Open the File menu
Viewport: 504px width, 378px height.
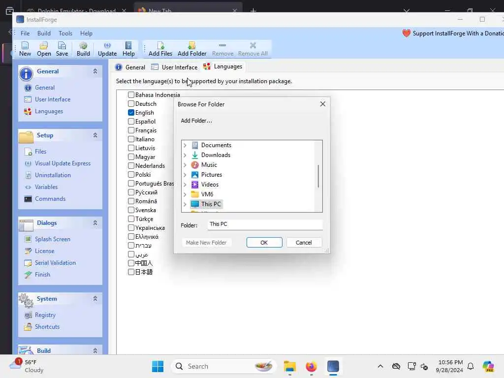pyautogui.click(x=25, y=33)
